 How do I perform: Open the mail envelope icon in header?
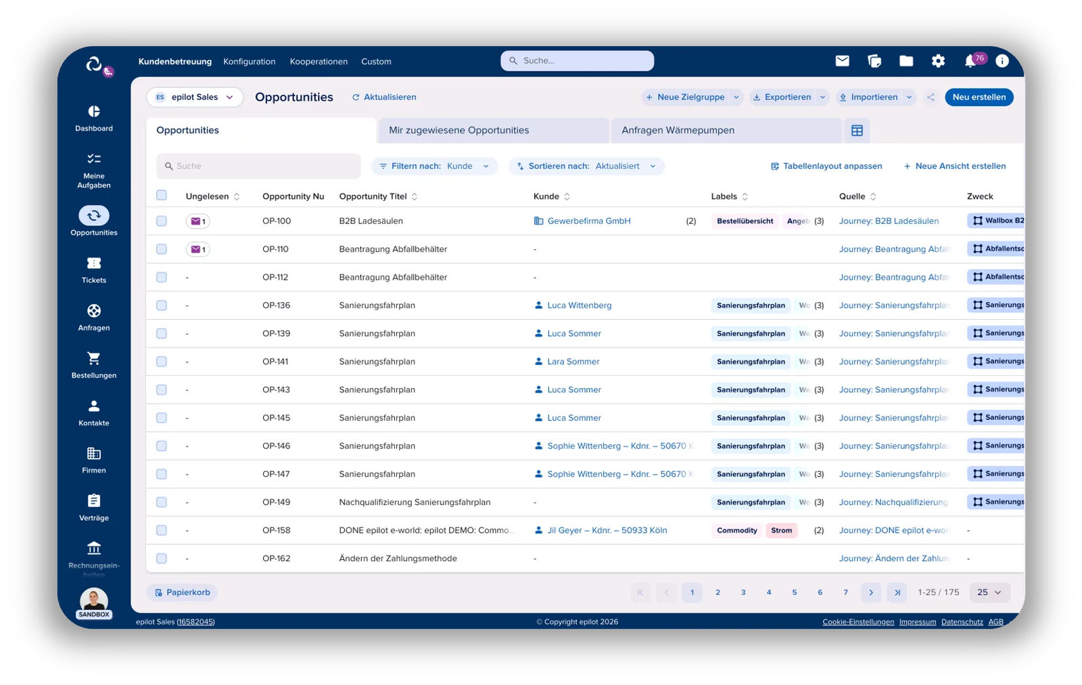coord(842,61)
